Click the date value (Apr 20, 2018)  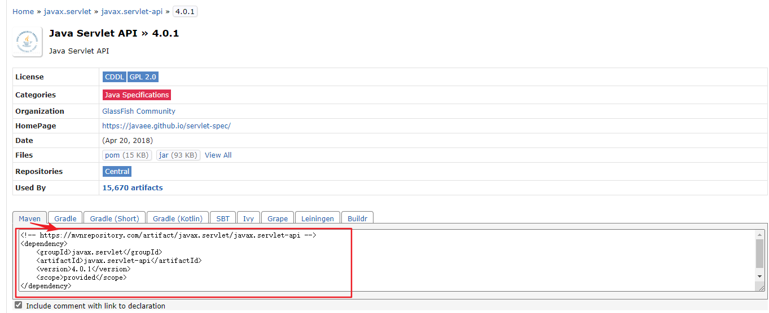(x=128, y=141)
